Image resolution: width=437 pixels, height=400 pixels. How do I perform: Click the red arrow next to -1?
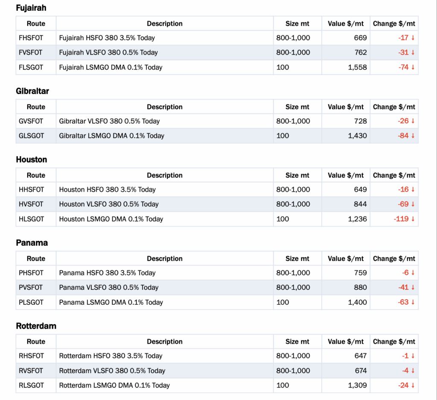point(413,356)
